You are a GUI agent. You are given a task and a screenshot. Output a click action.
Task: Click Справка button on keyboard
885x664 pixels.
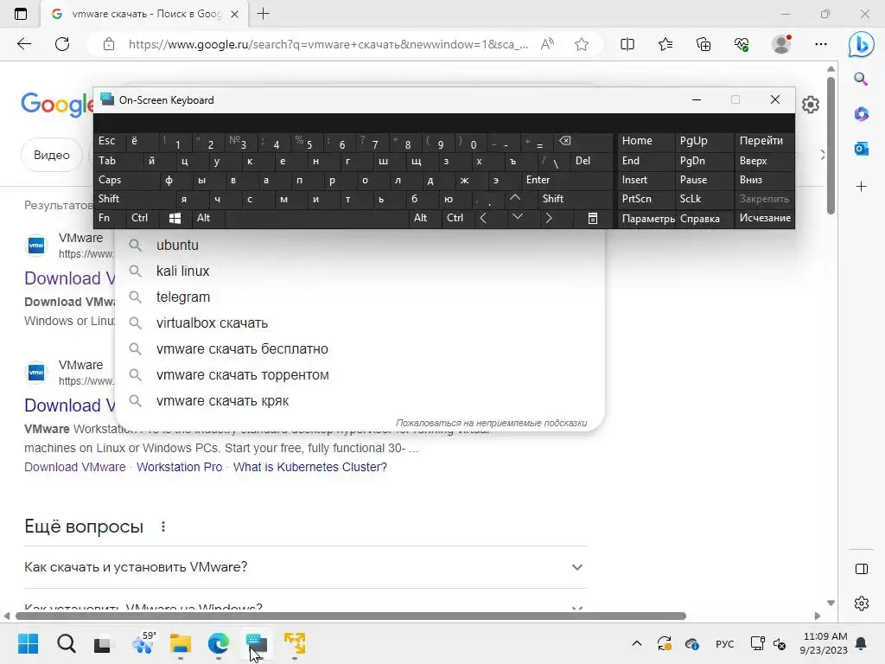point(704,219)
